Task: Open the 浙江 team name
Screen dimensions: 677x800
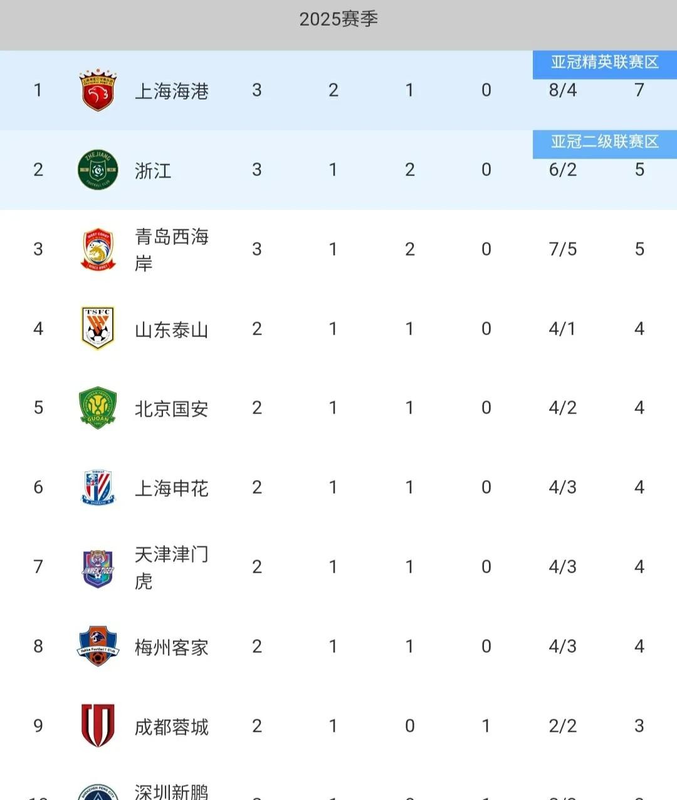Action: (x=153, y=170)
